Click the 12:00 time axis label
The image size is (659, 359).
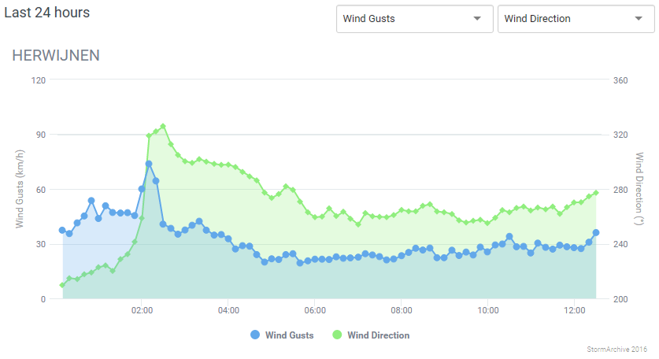coord(574,311)
